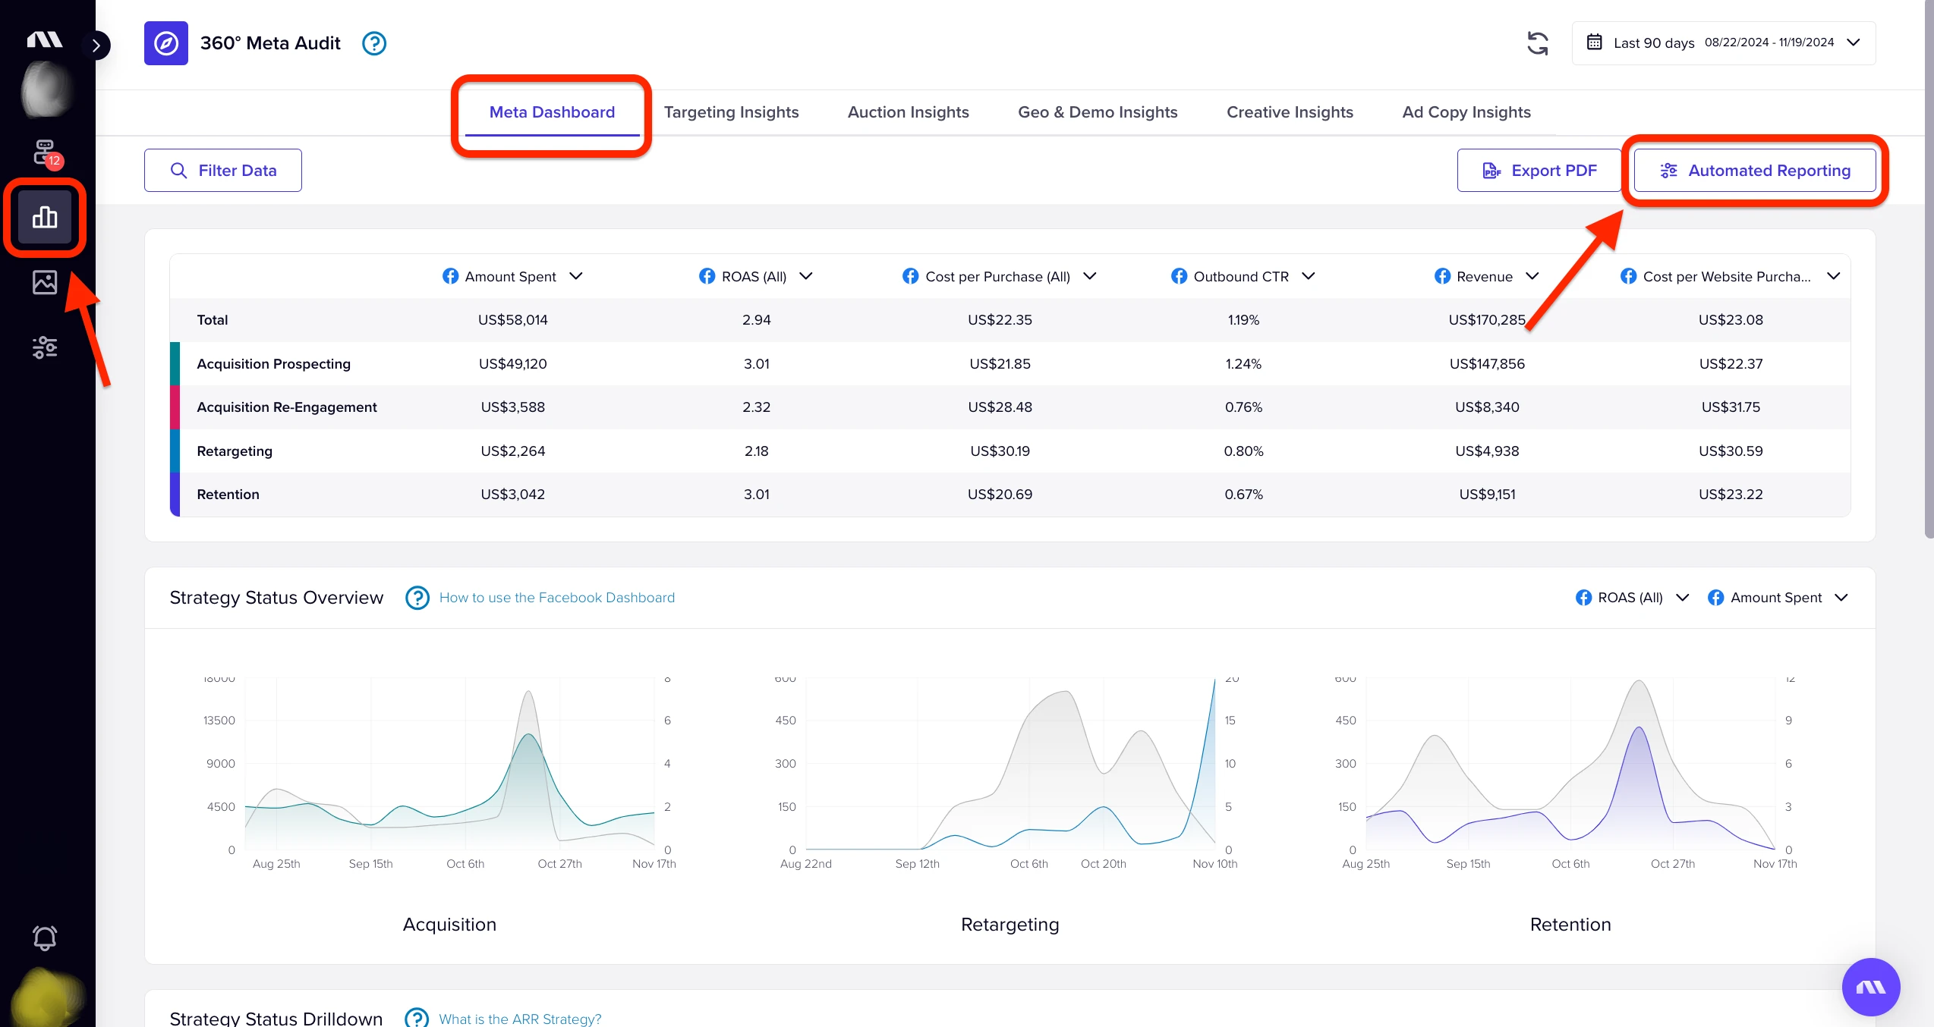1934x1027 pixels.
Task: Open help icon next to 360° Meta Audit
Action: (x=374, y=43)
